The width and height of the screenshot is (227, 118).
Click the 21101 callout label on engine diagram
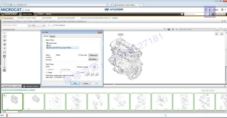pos(120,34)
